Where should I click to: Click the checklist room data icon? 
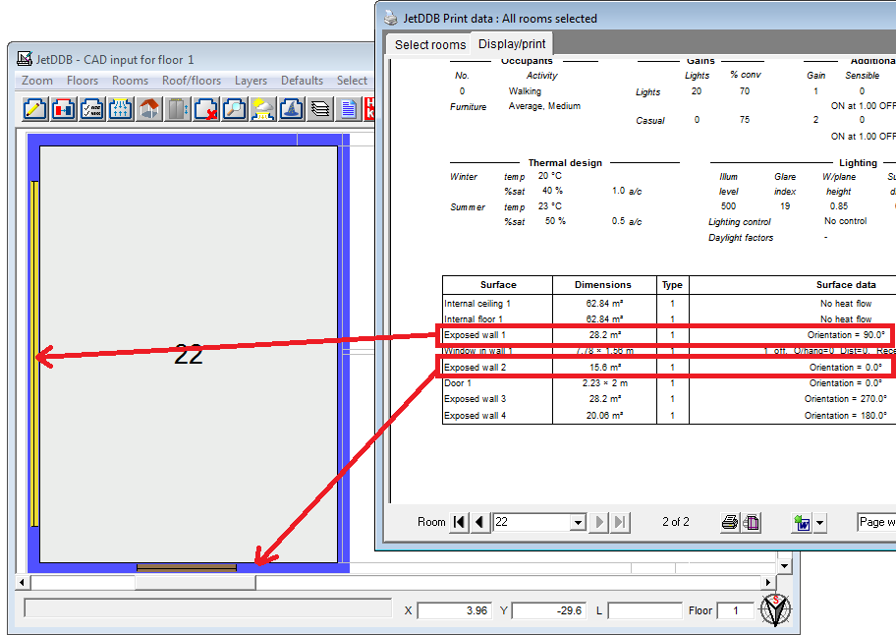pos(92,109)
